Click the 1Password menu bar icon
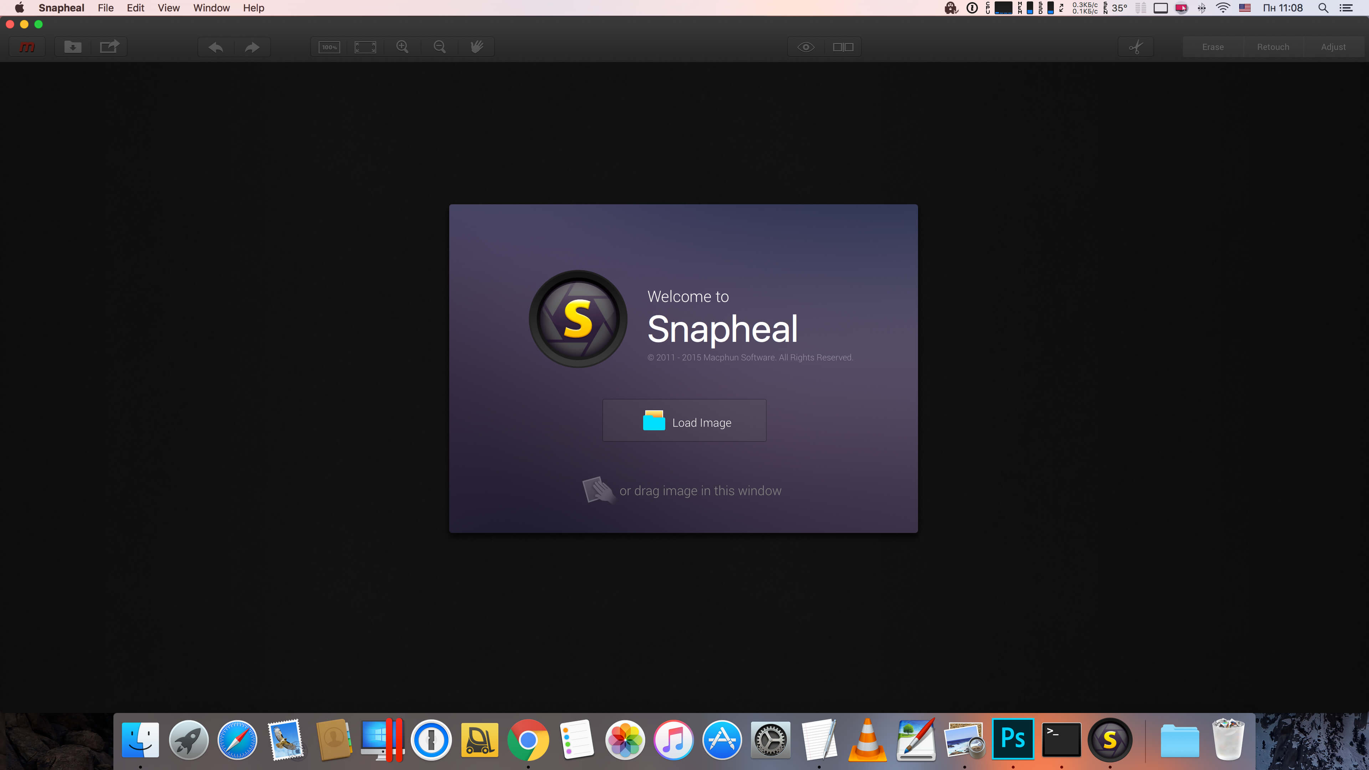 click(x=972, y=8)
